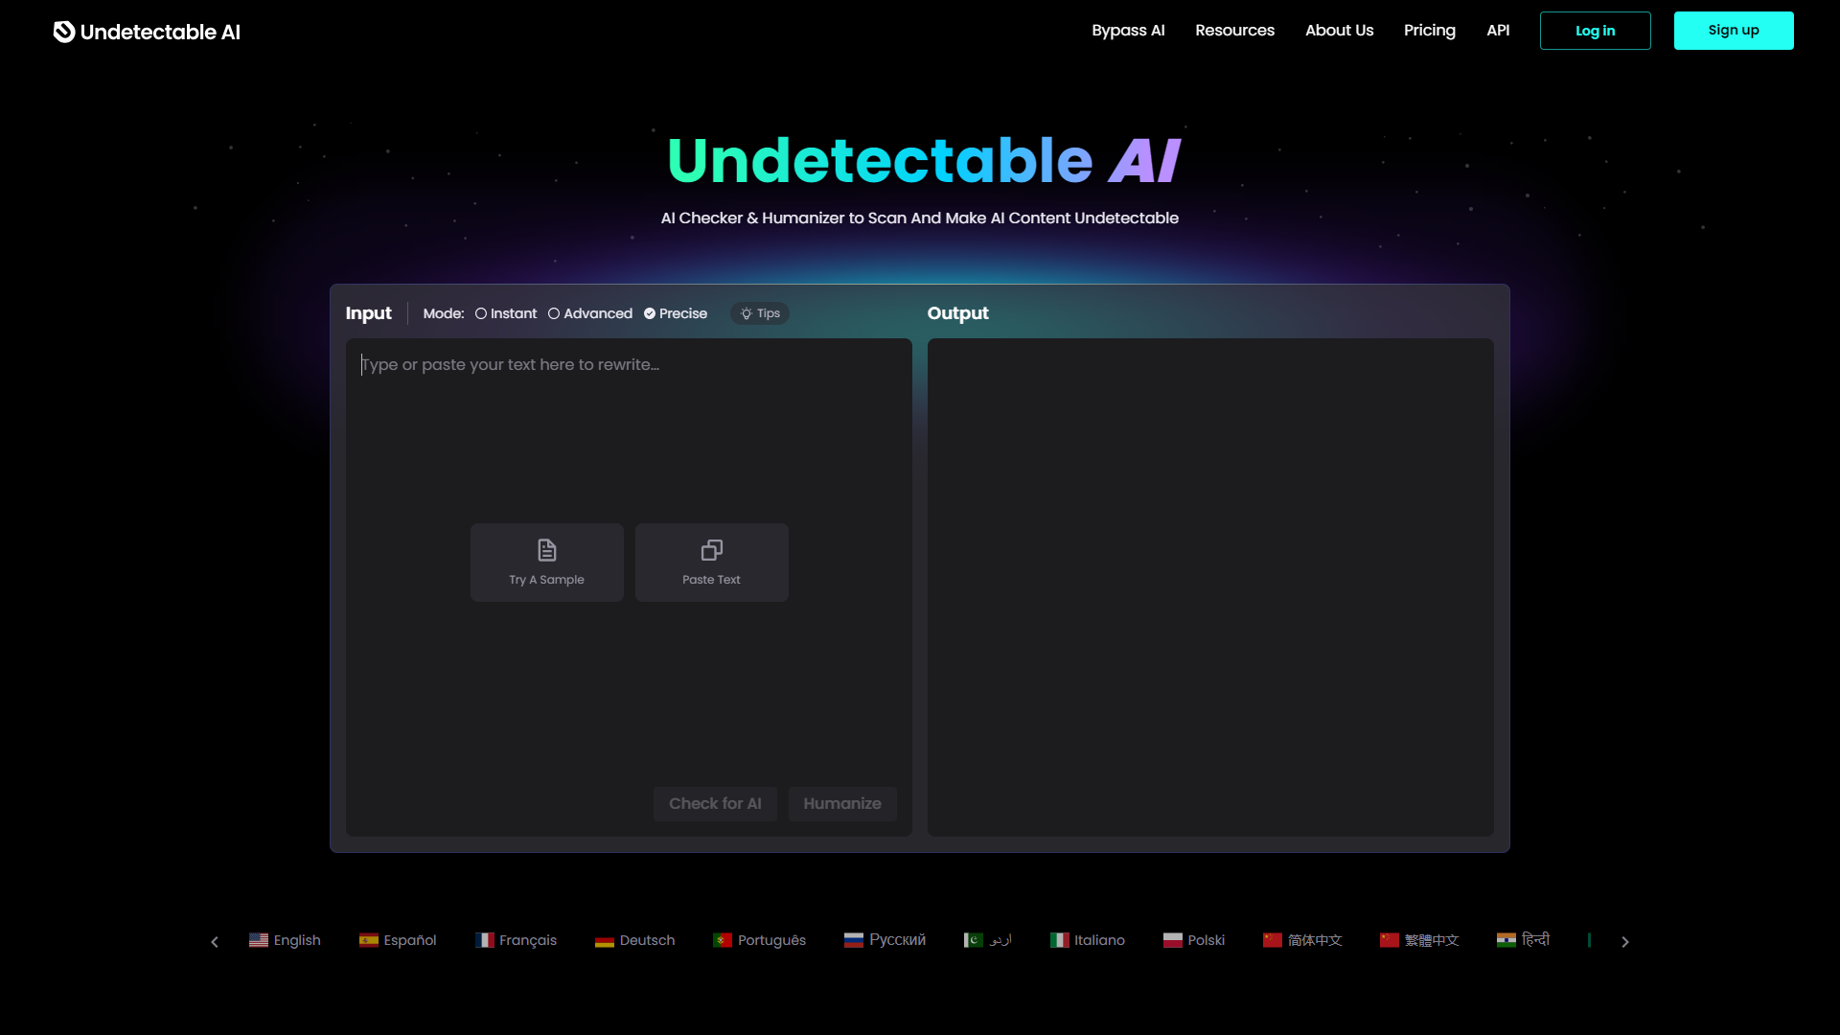The image size is (1840, 1035).
Task: Click the API navigation item
Action: click(x=1498, y=31)
